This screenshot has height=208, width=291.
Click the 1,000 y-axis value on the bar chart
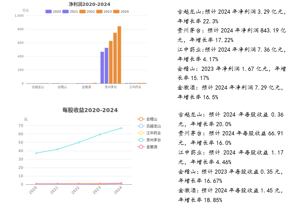(19, 16)
